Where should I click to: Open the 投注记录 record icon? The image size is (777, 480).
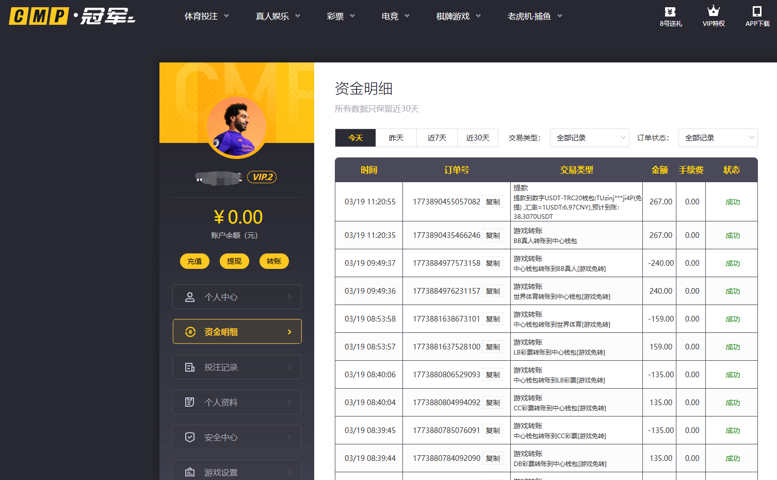[190, 366]
